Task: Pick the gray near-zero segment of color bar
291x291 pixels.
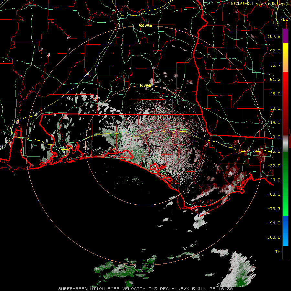Action: pyautogui.click(x=286, y=144)
